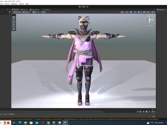Toggle grid visibility in Scene toolbar

click(33, 12)
